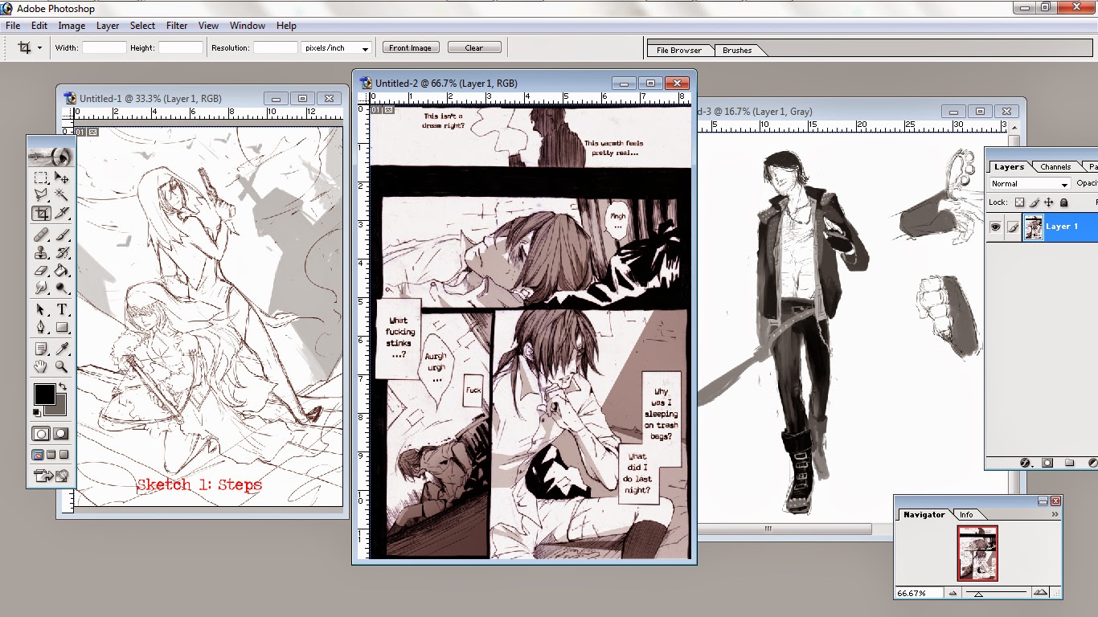
Task: Open the pixels/inch units dropdown
Action: [x=337, y=48]
